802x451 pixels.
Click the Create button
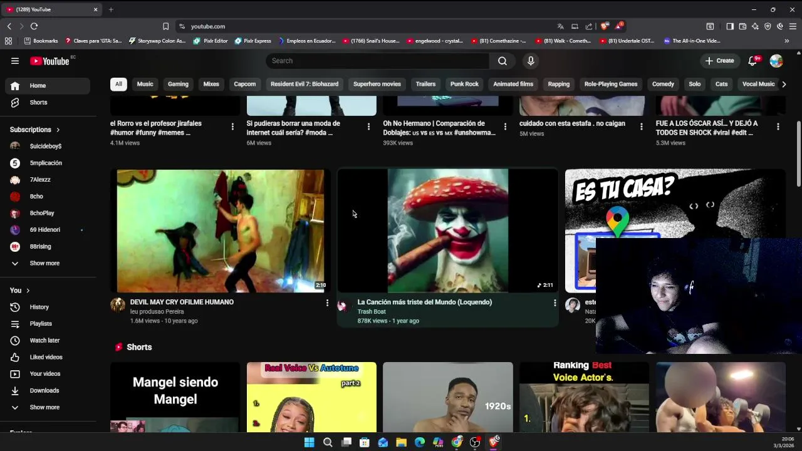click(x=719, y=61)
